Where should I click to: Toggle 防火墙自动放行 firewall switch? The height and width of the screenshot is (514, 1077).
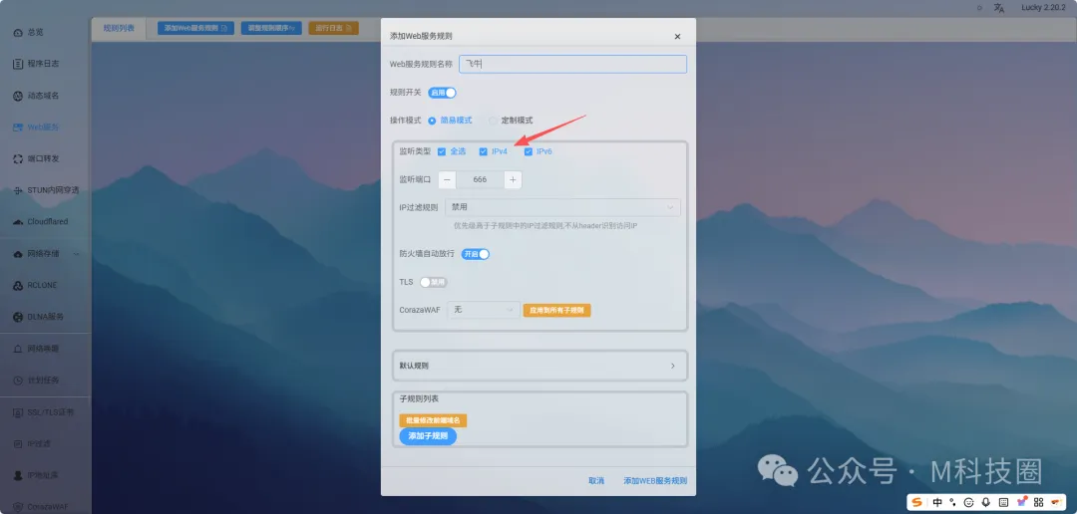[476, 254]
